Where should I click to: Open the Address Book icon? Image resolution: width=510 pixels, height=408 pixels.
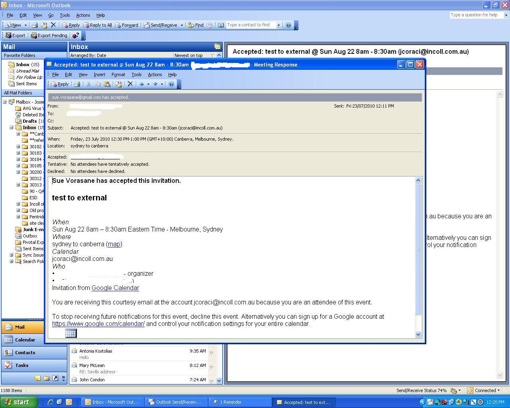click(x=222, y=25)
